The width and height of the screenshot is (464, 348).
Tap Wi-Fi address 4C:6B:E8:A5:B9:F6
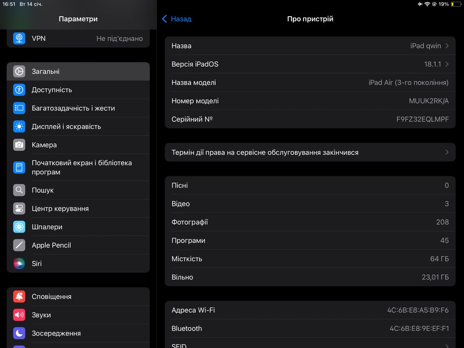[418, 310]
